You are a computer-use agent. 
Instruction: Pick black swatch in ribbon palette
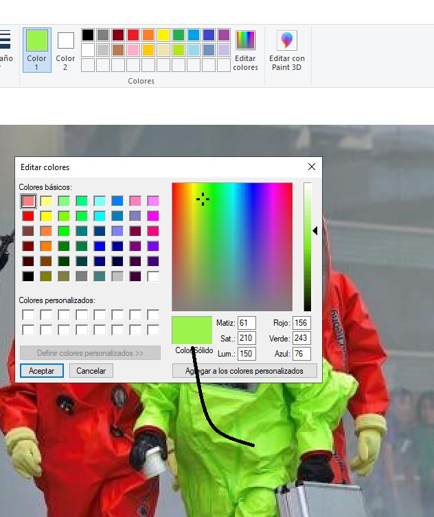tap(88, 35)
